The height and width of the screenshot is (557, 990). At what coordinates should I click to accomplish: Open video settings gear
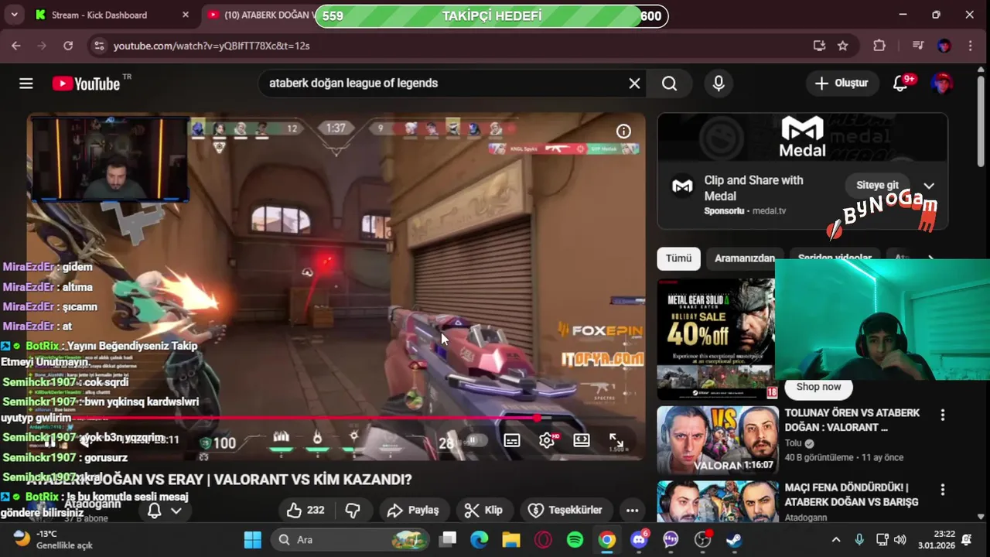547,440
